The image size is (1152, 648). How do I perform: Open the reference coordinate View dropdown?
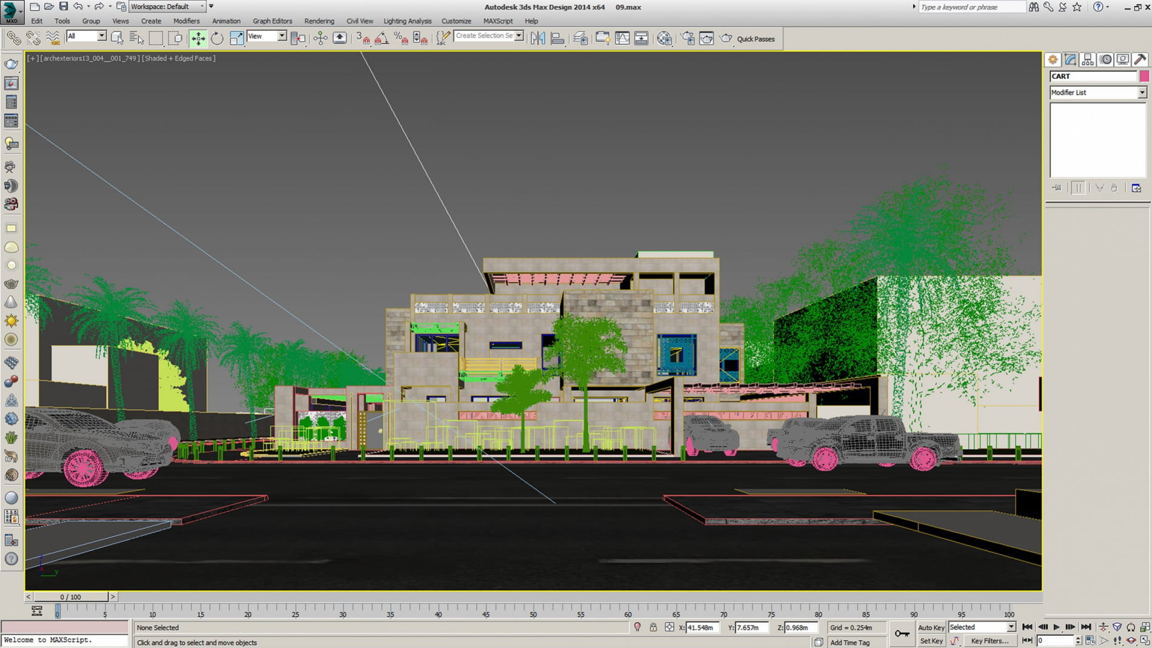[x=282, y=36]
